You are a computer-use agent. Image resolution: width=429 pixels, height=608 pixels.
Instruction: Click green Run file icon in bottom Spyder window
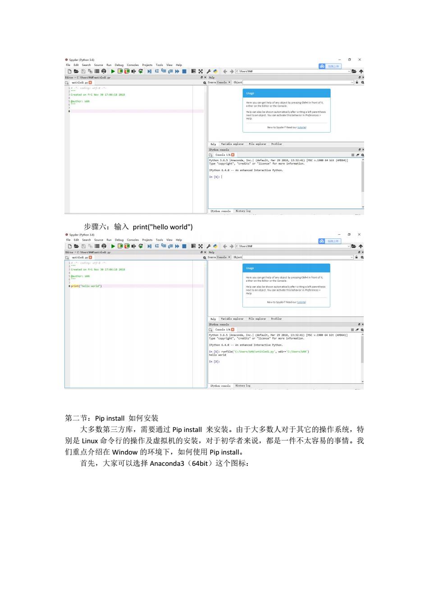point(114,246)
